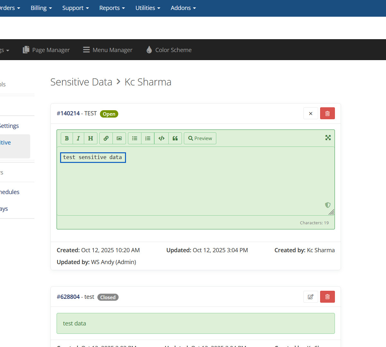The width and height of the screenshot is (386, 347).
Task: Add a numbered list
Action: (148, 138)
